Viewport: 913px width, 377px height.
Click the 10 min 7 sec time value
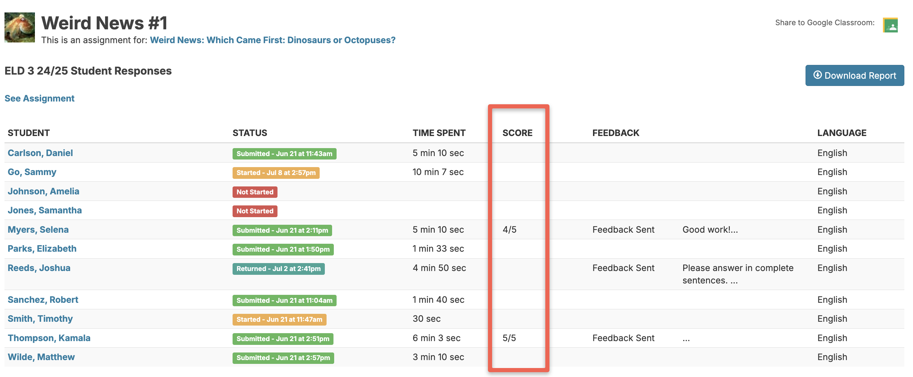(x=438, y=172)
